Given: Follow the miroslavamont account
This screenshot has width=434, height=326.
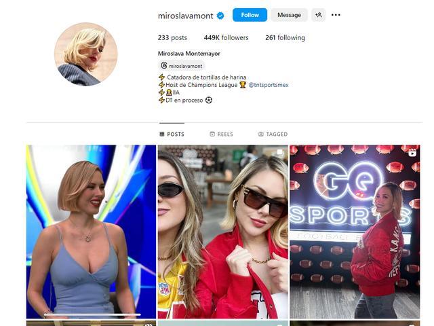Looking at the screenshot, I should 250,15.
